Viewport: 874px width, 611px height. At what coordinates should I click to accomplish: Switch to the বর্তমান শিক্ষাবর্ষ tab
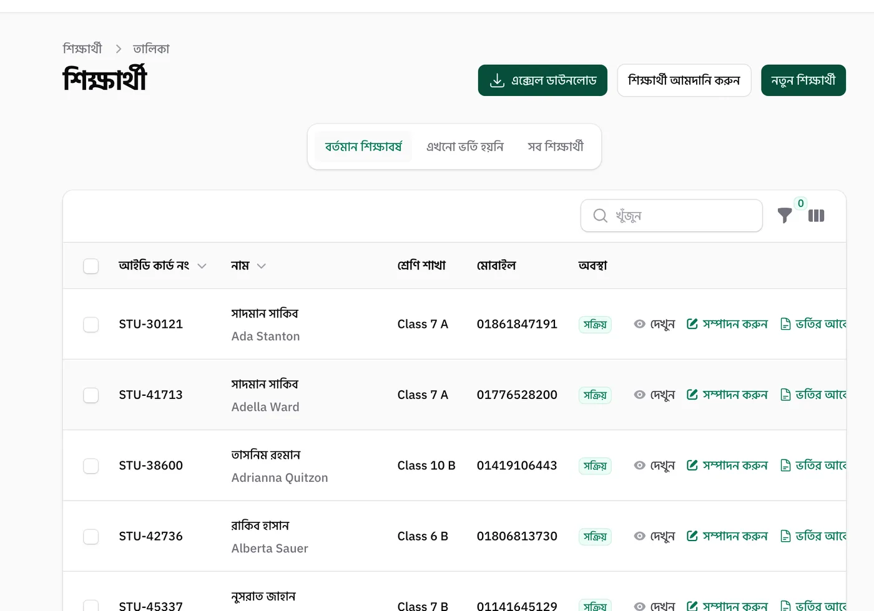click(x=363, y=147)
